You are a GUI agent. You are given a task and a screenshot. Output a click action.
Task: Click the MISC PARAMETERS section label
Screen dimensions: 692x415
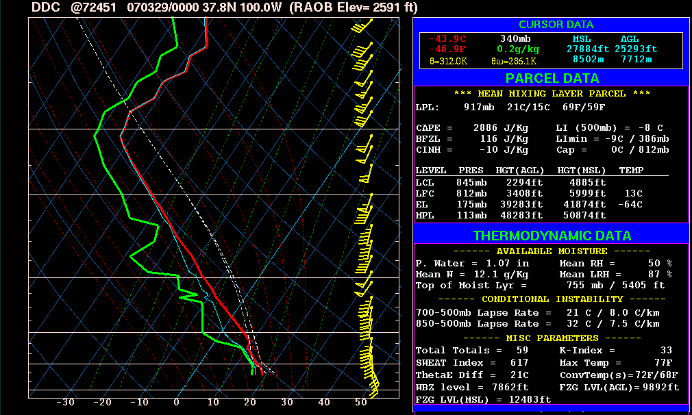point(552,338)
